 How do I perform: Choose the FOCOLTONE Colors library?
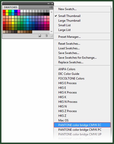(x=71, y=78)
